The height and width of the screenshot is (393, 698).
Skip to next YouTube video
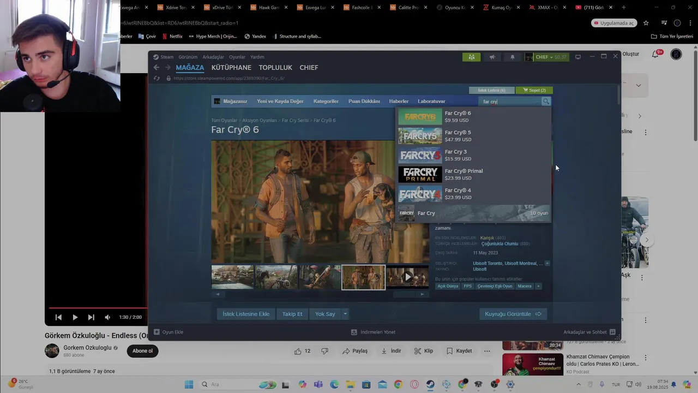[x=91, y=317]
